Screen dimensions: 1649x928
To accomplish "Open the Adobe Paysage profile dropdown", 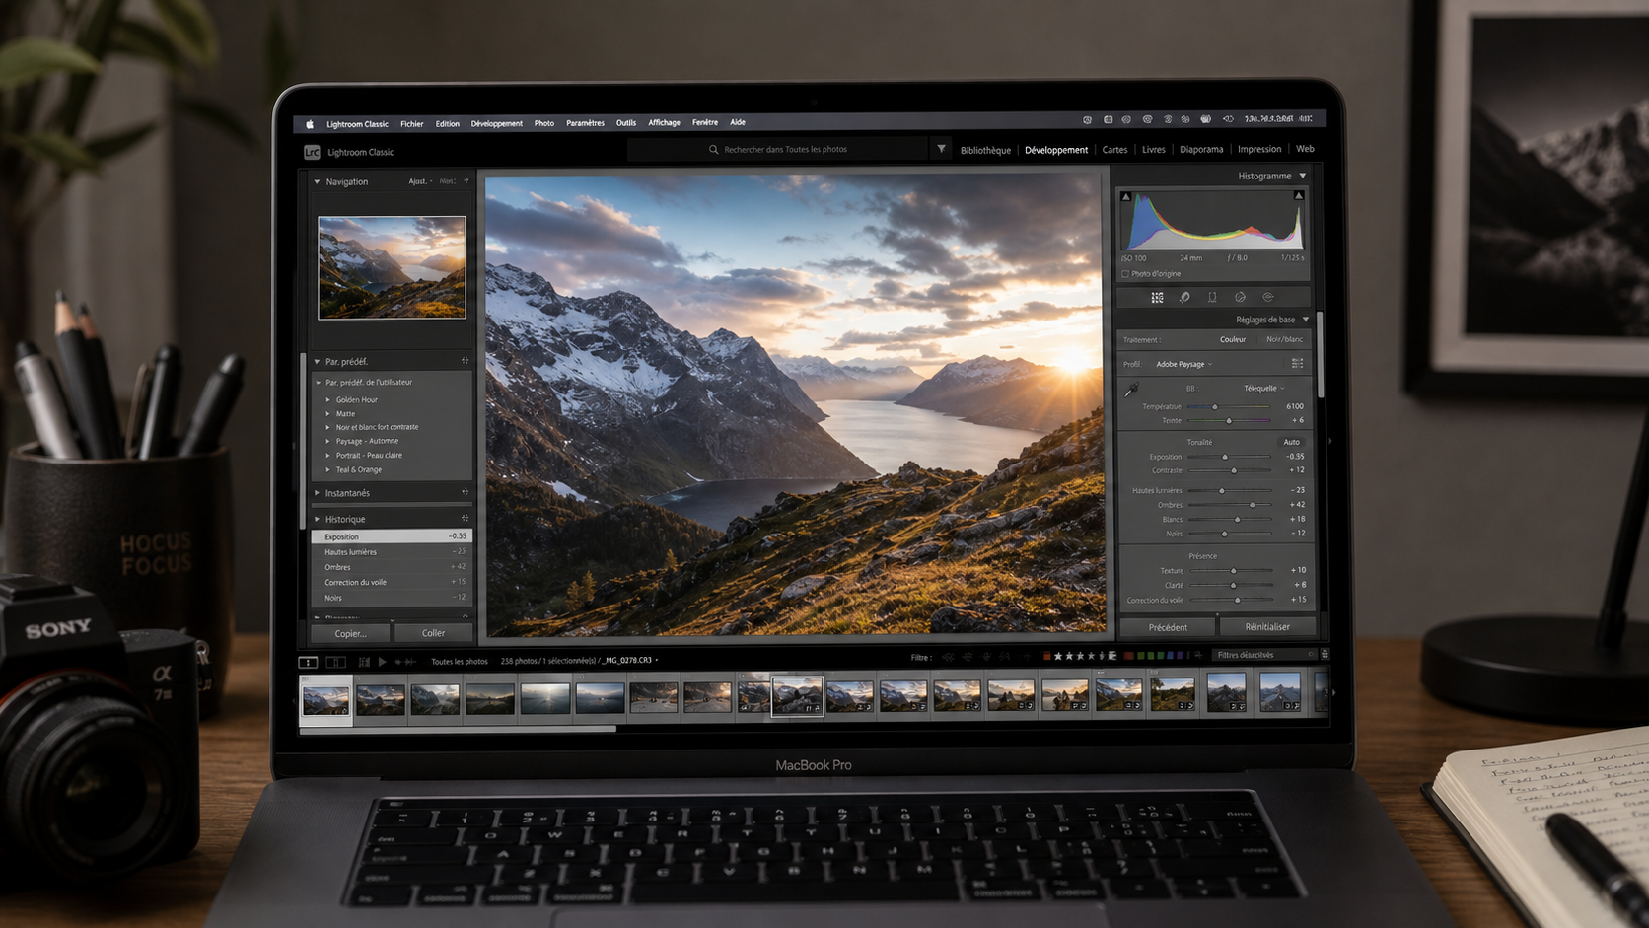I will point(1184,364).
